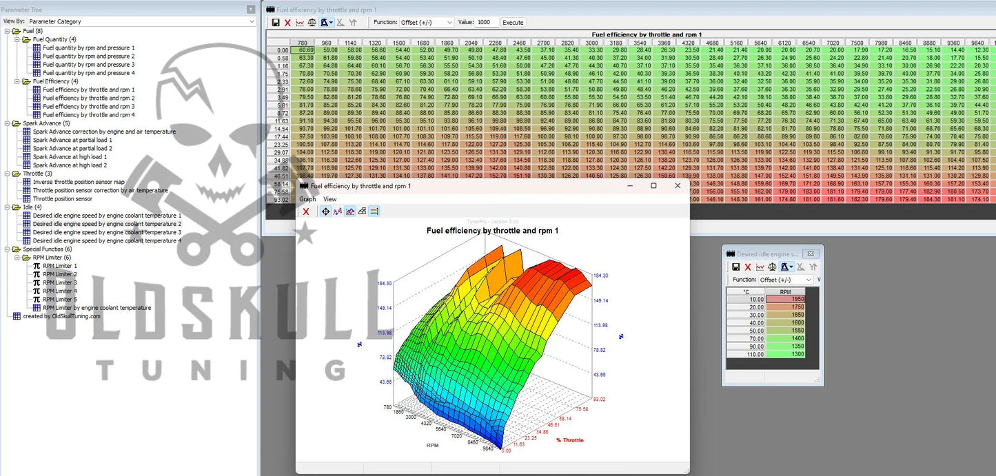The height and width of the screenshot is (476, 996).
Task: Click the save icon in fuel efficiency table toolbar
Action: 276,23
